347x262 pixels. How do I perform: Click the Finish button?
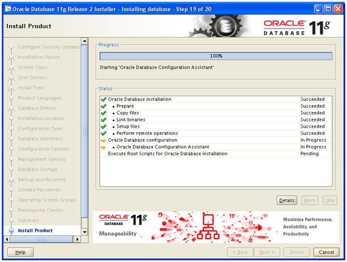[297, 252]
